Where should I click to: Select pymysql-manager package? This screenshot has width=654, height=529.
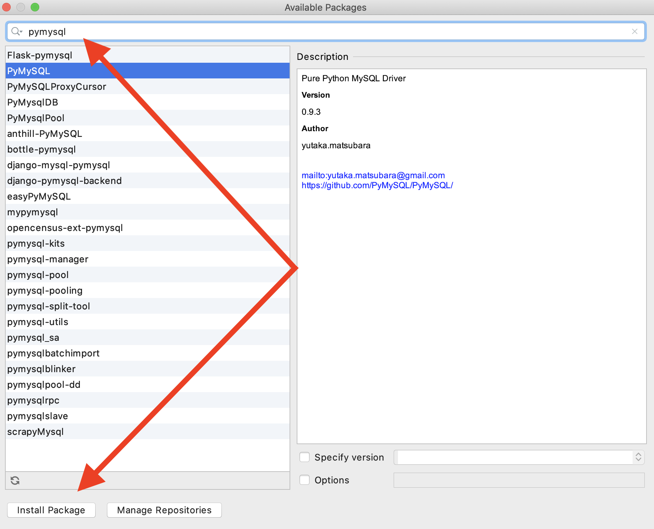[148, 259]
